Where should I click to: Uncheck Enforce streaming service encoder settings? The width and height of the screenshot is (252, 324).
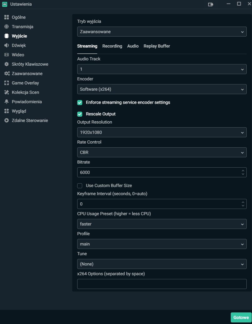click(80, 103)
